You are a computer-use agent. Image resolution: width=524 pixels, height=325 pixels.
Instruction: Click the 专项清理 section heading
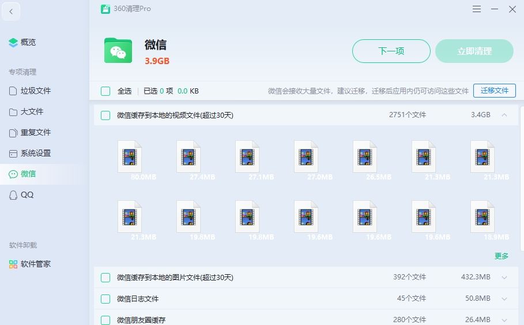[22, 72]
